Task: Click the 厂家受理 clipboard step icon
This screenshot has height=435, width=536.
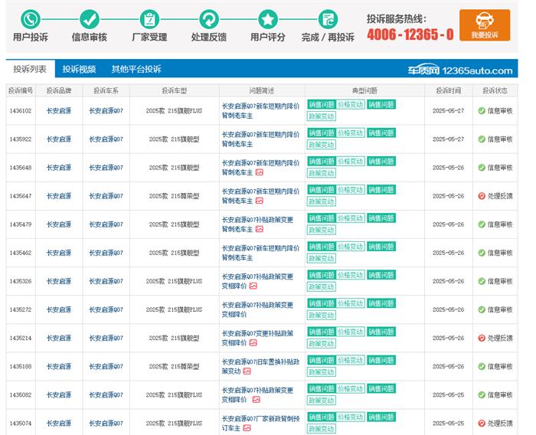Action: tap(149, 19)
